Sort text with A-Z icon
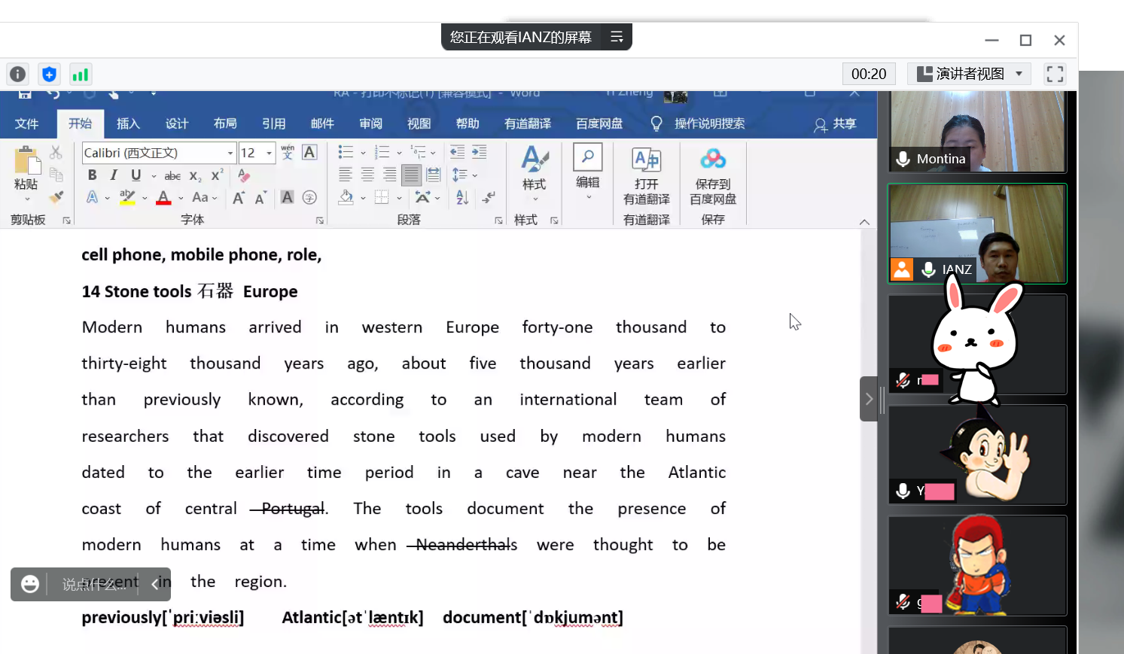 462,197
